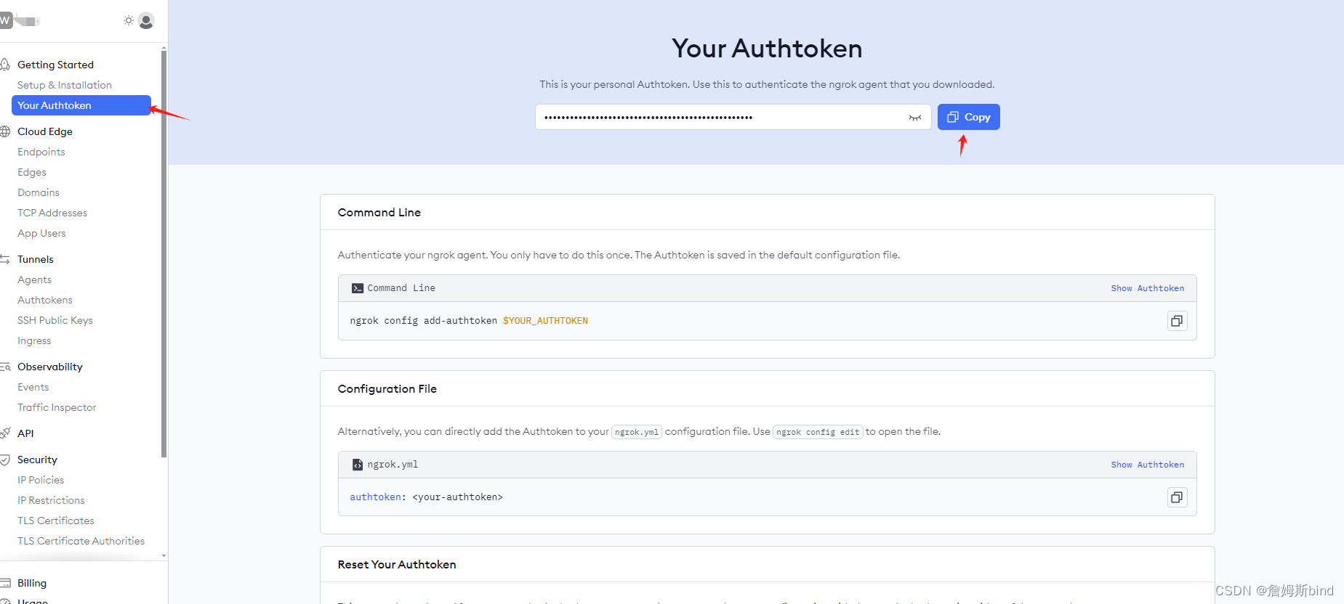Click the sidebar scroll-up arrow

(x=164, y=47)
